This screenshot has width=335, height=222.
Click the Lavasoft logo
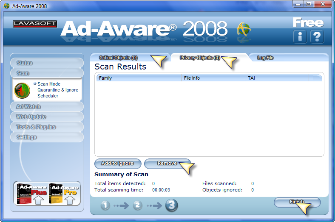pos(35,24)
